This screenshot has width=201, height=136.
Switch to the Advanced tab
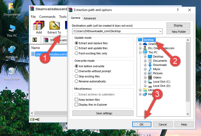tap(90, 18)
